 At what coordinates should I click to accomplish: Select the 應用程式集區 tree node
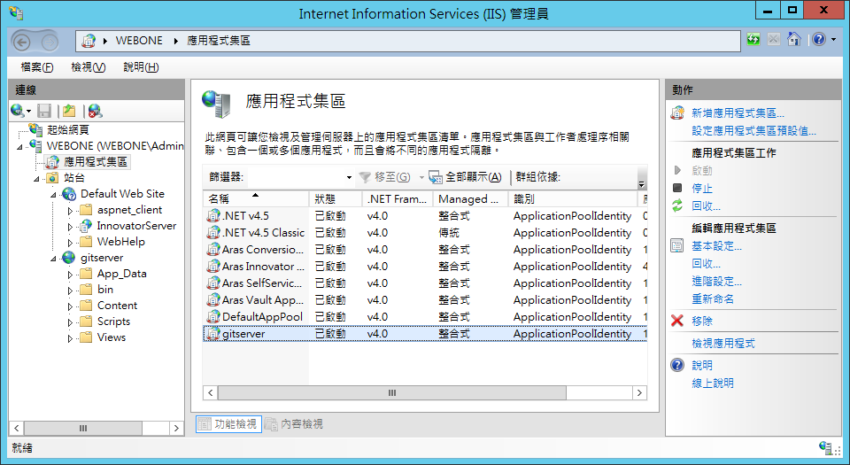[96, 161]
